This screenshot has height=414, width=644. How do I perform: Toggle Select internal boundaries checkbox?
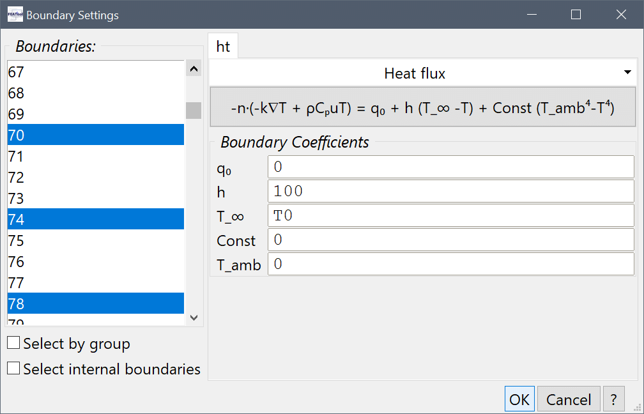tap(13, 369)
